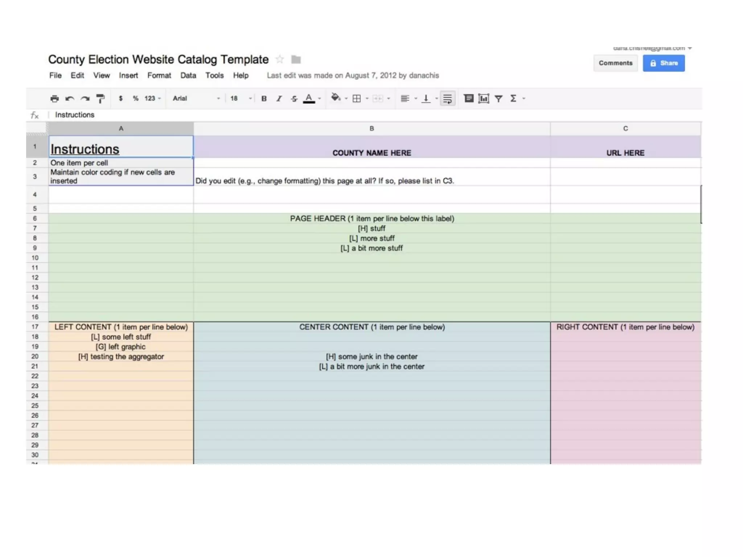Click the undo arrow
This screenshot has height=557, width=743.
tap(70, 99)
